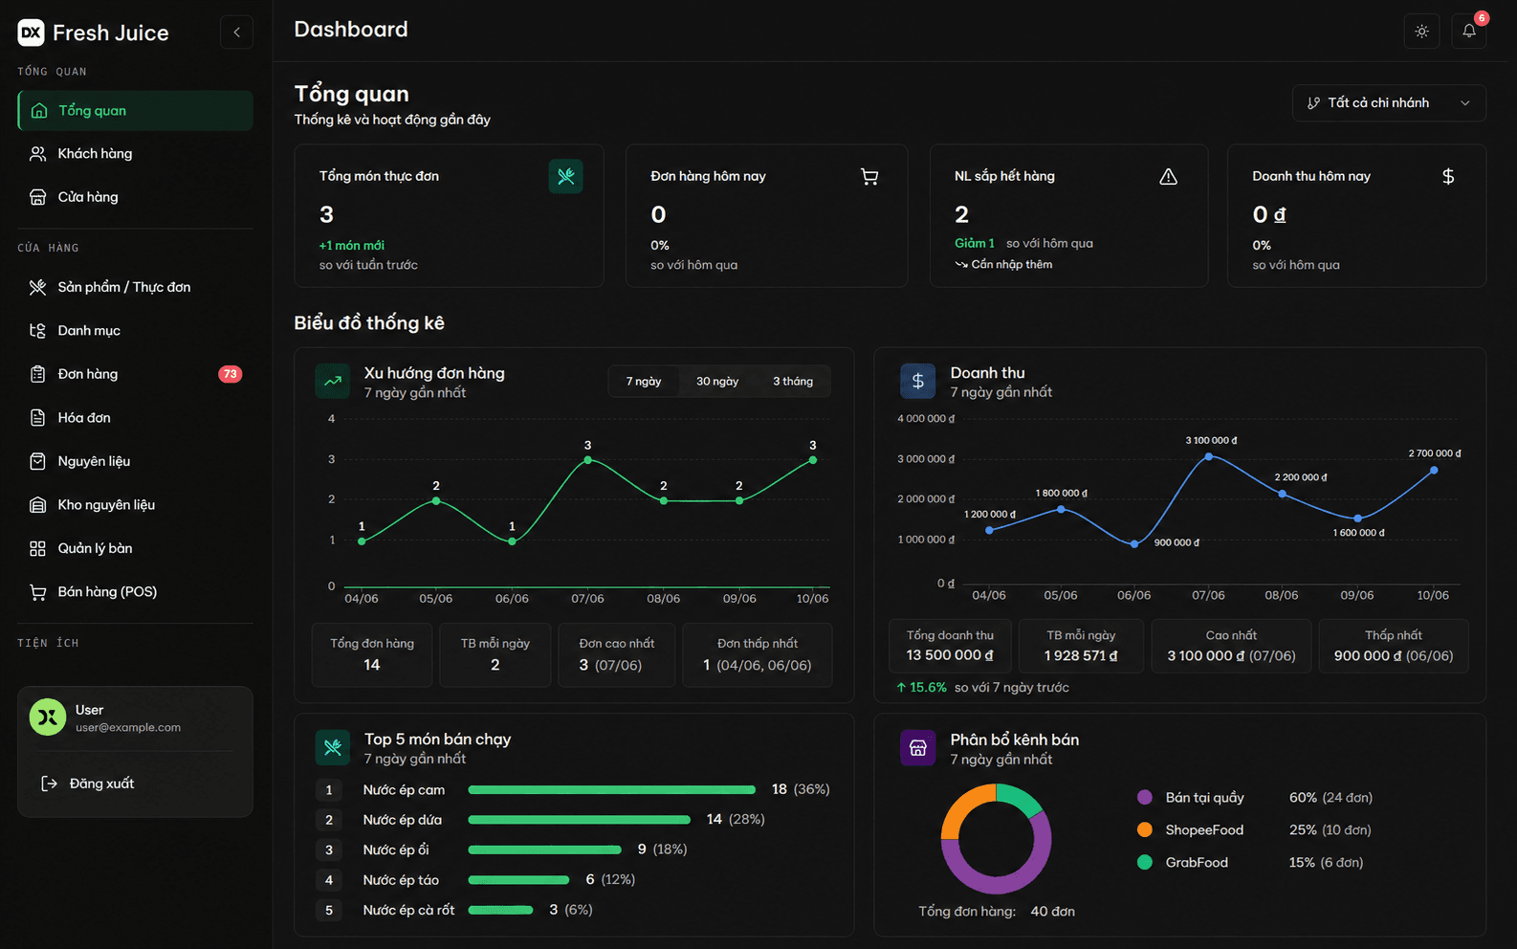Image resolution: width=1517 pixels, height=949 pixels.
Task: Click the 15.6% growth indicator
Action: 921,688
